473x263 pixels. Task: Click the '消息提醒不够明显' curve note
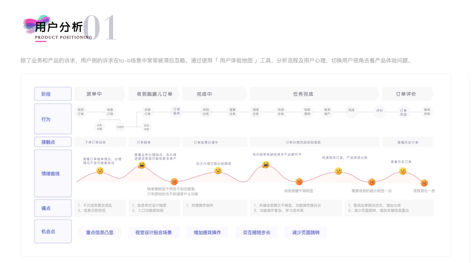pyautogui.click(x=299, y=191)
